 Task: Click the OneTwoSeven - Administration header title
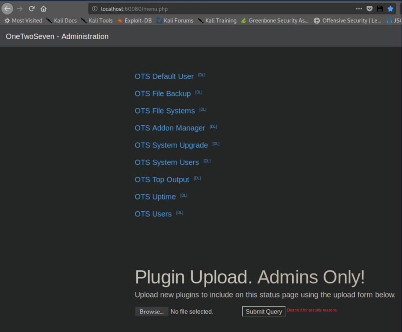57,36
